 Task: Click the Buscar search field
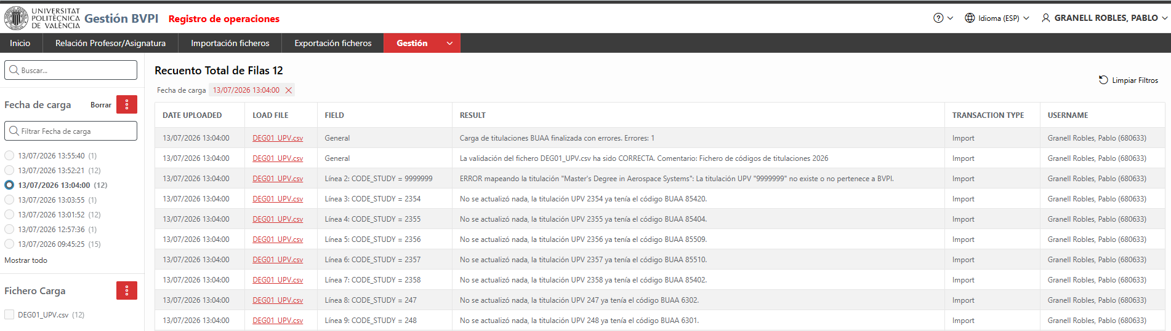[x=71, y=70]
